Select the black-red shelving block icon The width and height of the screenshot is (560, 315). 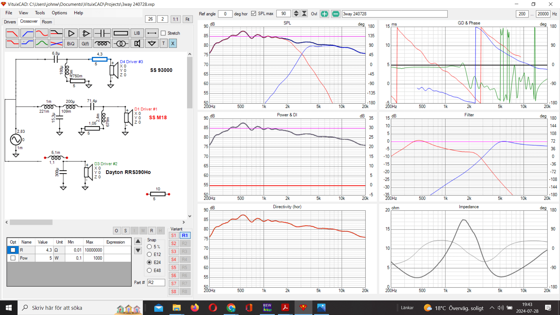pyautogui.click(x=56, y=33)
